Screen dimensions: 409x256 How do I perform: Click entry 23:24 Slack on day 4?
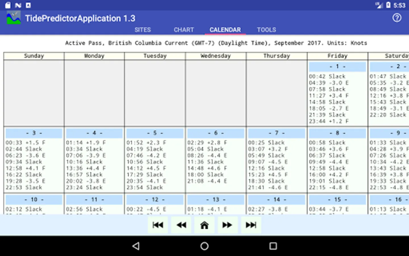(x=84, y=187)
